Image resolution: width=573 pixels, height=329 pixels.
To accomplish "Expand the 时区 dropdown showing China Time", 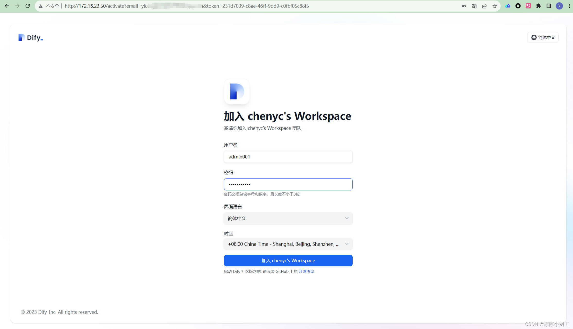I will click(288, 244).
